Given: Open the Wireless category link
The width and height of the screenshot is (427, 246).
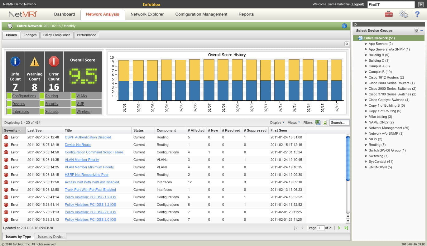Looking at the screenshot, I should pyautogui.click(x=83, y=111).
